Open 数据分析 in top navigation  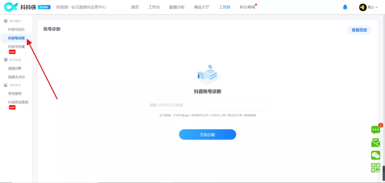point(177,7)
